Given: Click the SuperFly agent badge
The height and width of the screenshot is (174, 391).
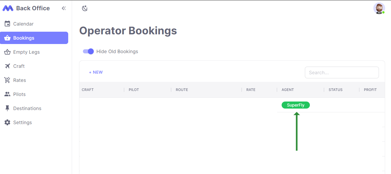Looking at the screenshot, I should [295, 105].
